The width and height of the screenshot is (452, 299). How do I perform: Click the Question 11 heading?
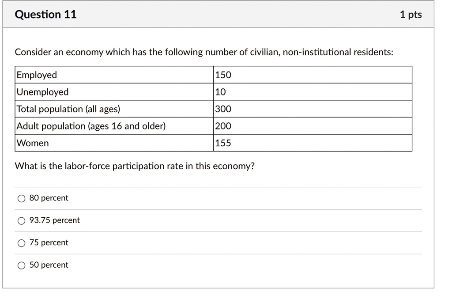45,15
